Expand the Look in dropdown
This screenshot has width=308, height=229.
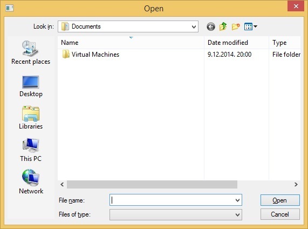point(194,26)
